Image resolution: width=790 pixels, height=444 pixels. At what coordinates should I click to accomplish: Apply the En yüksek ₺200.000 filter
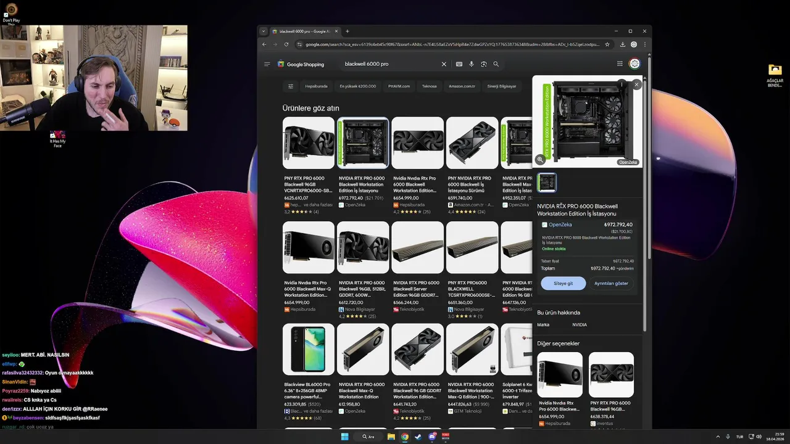point(358,86)
